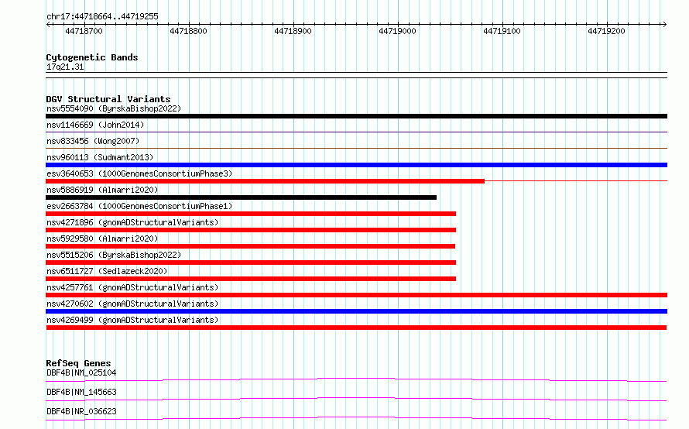Image resolution: width=689 pixels, height=429 pixels.
Task: Click the blue bar for nsv4270602
Action: (356, 311)
